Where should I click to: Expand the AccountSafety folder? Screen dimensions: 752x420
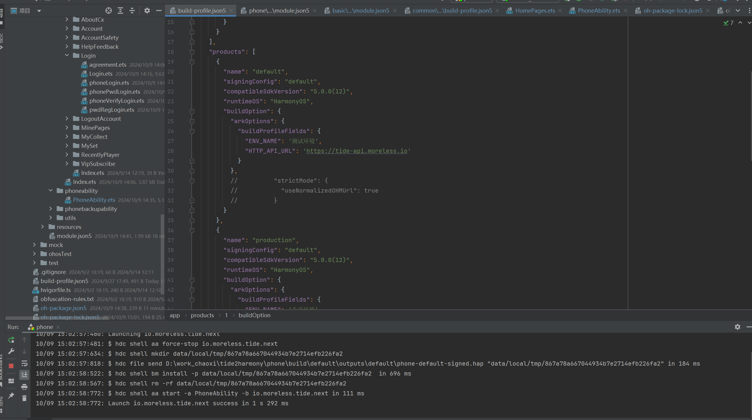point(67,38)
